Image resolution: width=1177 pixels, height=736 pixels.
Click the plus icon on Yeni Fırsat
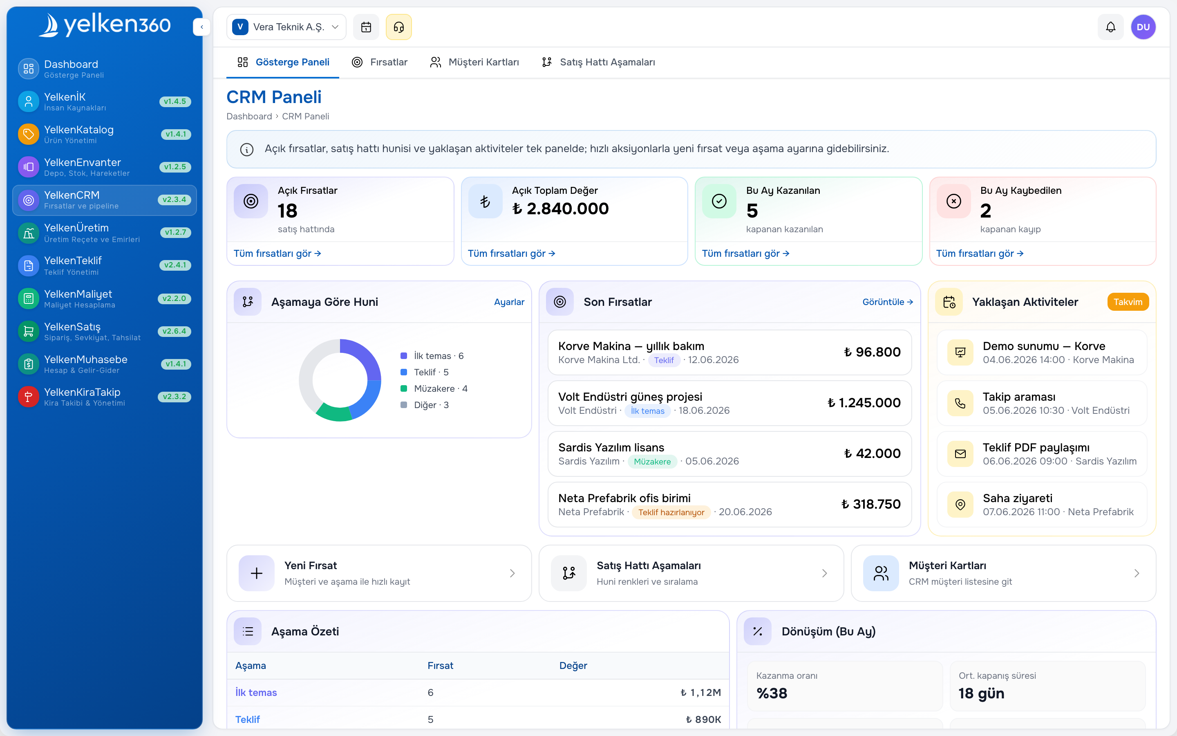256,573
